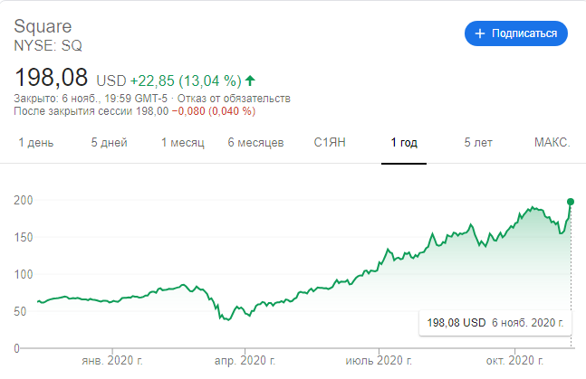Click the Square company title
This screenshot has height=379, width=586.
(43, 25)
